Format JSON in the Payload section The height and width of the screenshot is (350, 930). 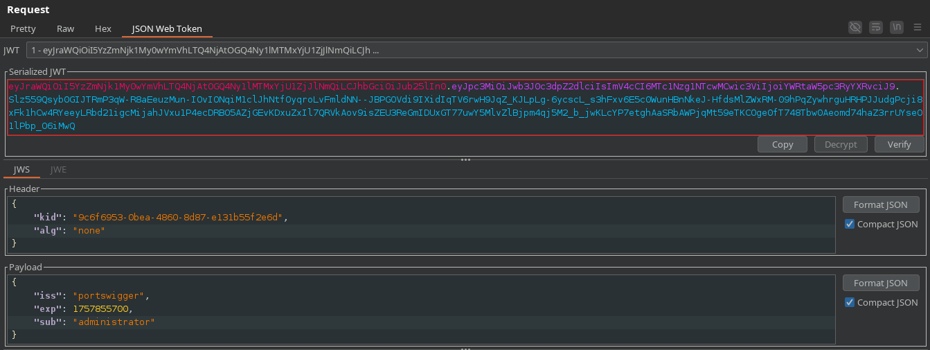[881, 283]
